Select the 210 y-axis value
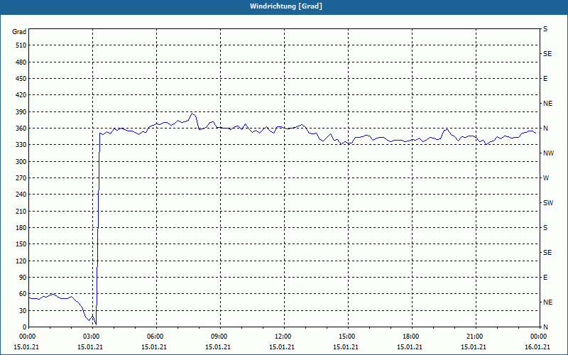The image size is (568, 355). [x=21, y=211]
